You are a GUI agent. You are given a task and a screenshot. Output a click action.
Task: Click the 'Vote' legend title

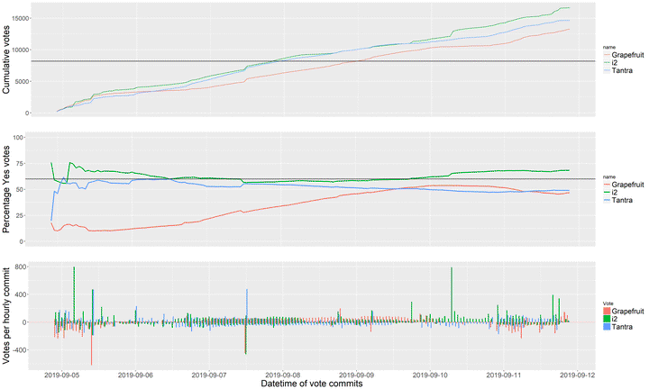click(x=608, y=303)
